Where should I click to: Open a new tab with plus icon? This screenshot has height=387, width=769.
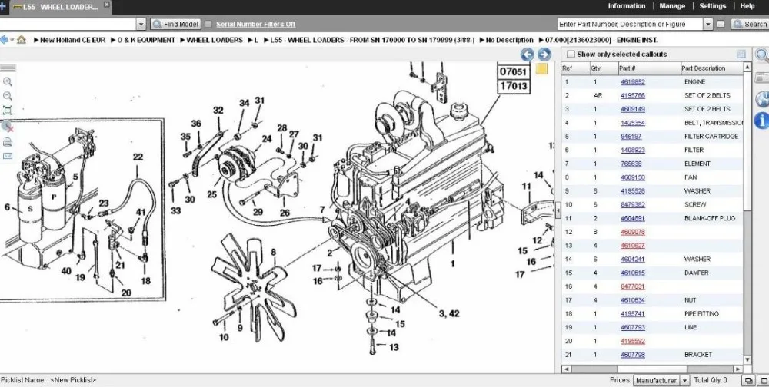tap(3, 6)
